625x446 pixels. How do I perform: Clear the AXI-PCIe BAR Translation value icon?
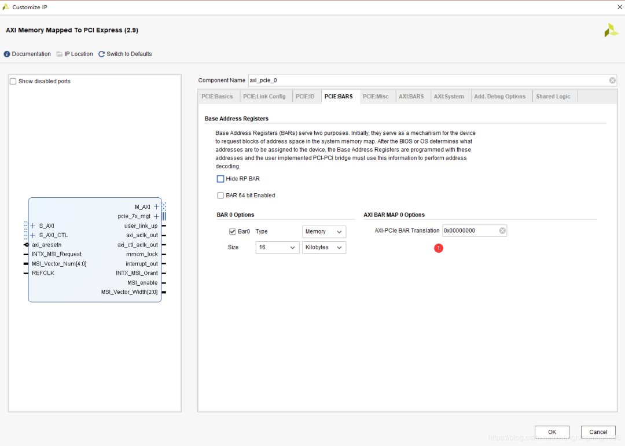(x=502, y=231)
